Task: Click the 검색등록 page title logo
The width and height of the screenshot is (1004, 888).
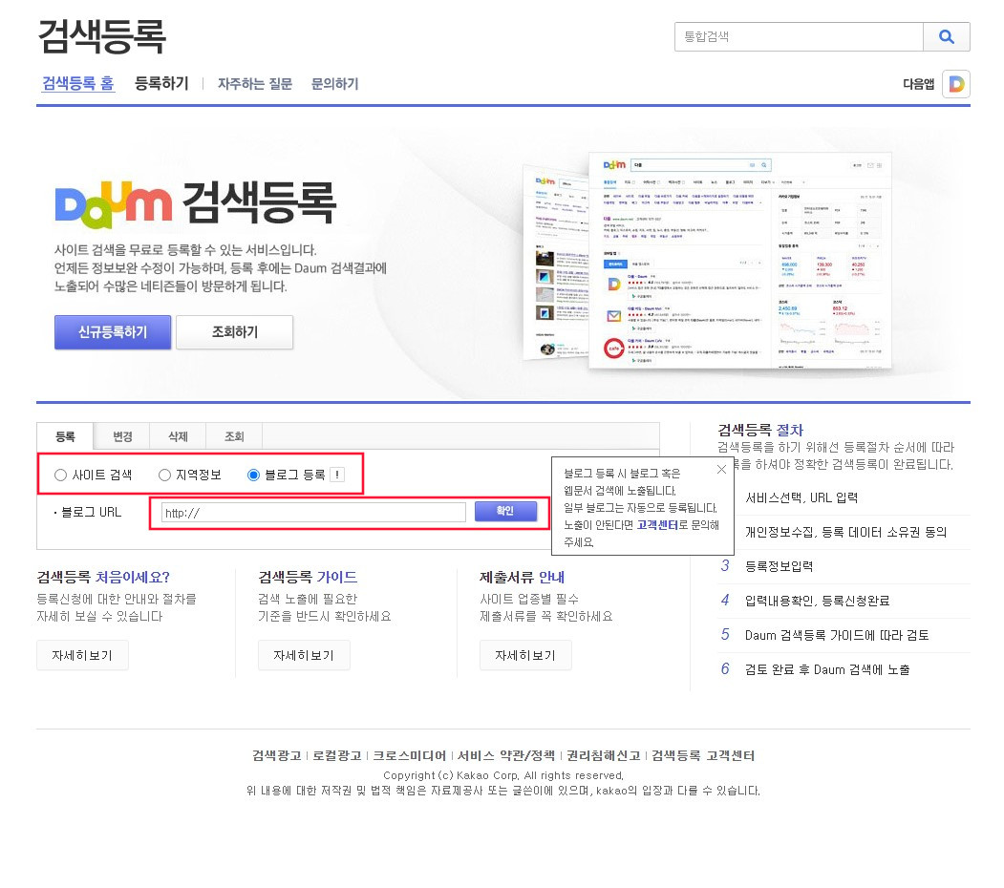Action: point(102,36)
